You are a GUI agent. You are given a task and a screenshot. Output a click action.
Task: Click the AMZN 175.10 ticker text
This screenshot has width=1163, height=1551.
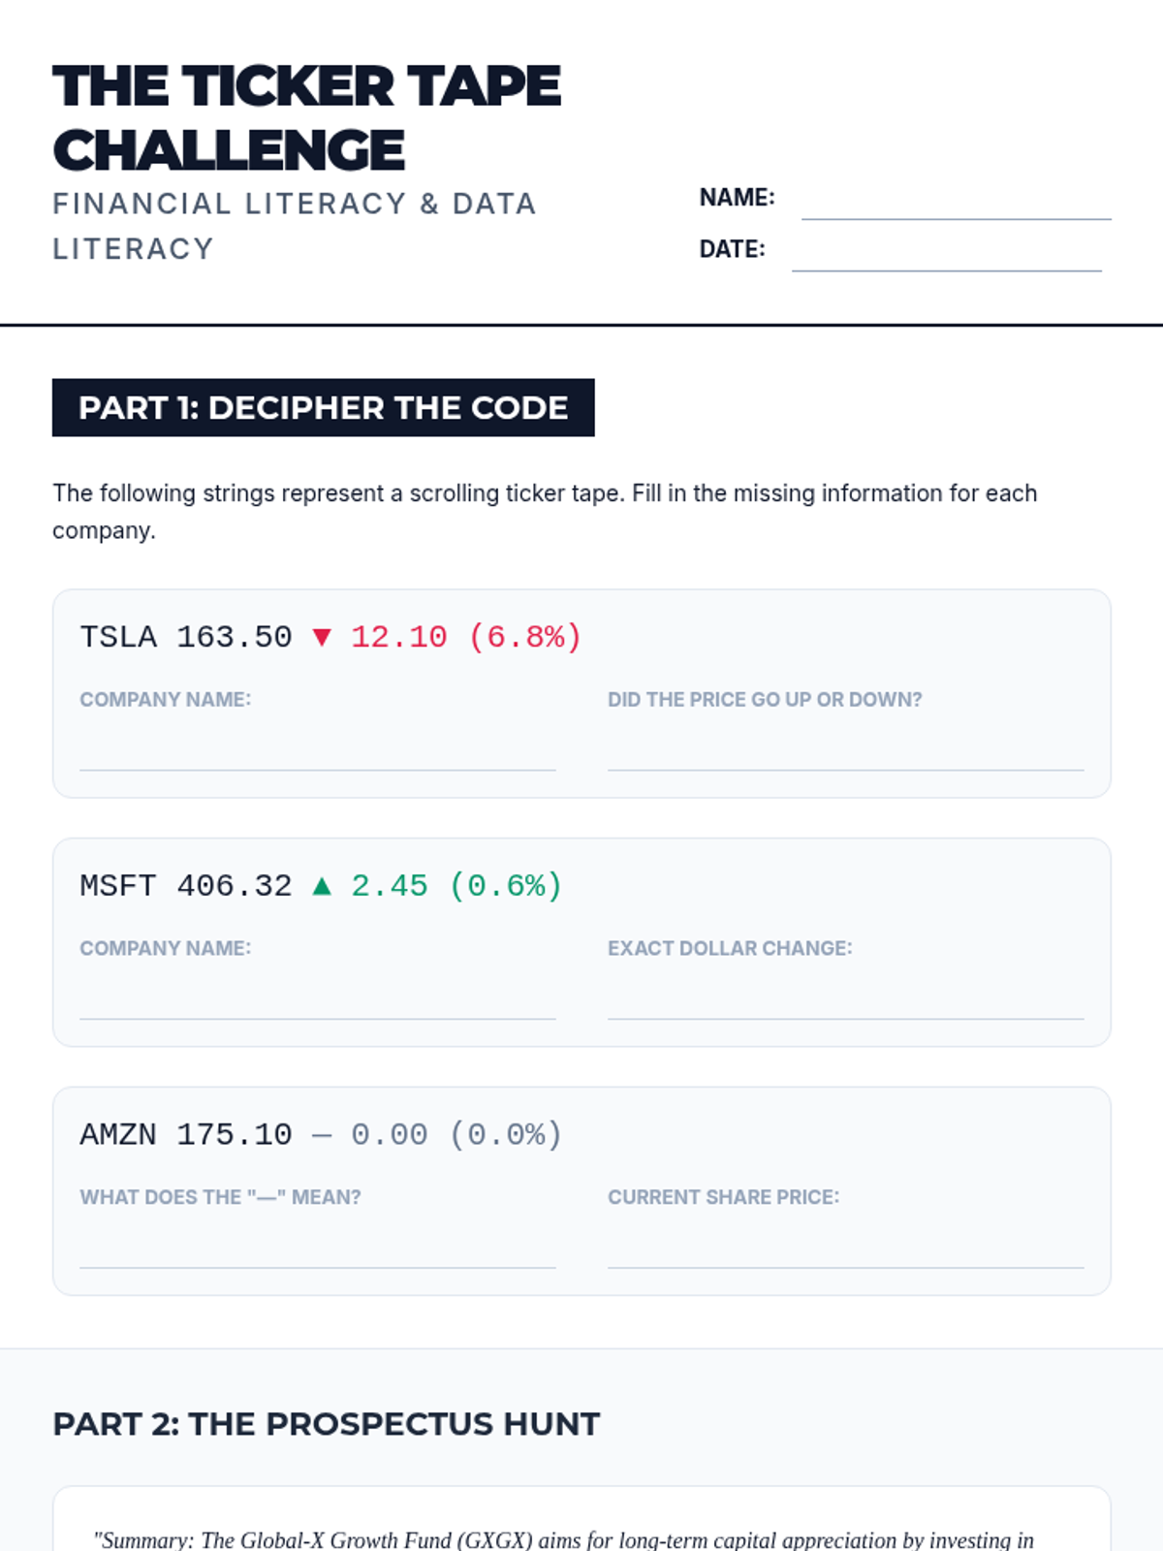(x=186, y=1134)
